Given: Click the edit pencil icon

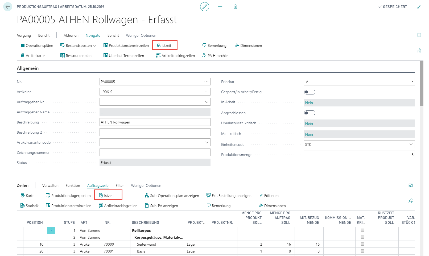Looking at the screenshot, I should [205, 7].
